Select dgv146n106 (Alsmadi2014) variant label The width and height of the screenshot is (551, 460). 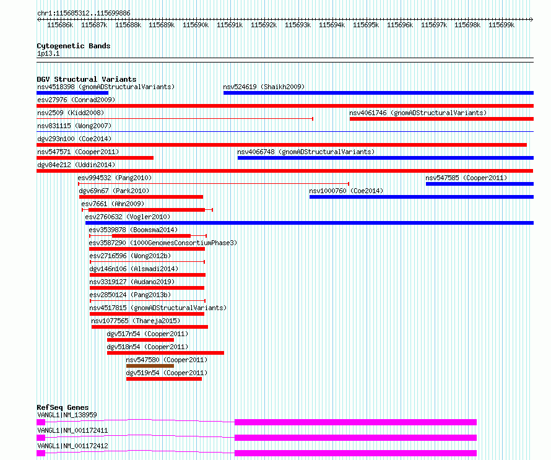(134, 269)
